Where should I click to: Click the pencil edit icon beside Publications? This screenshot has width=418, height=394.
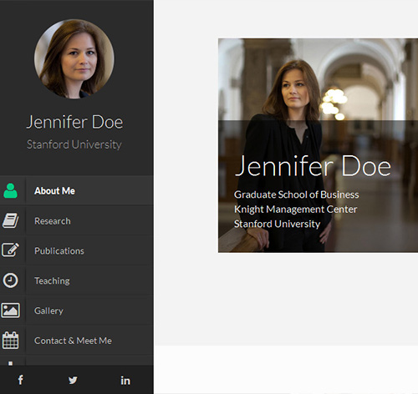[10, 250]
